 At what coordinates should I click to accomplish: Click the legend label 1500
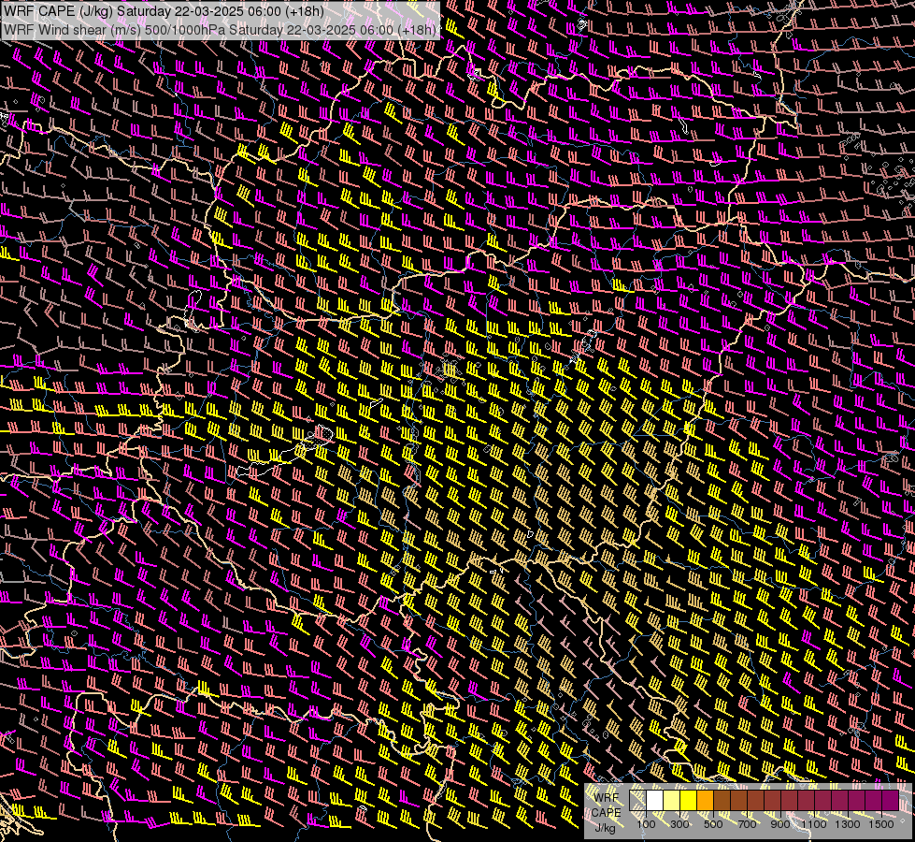coord(881,824)
